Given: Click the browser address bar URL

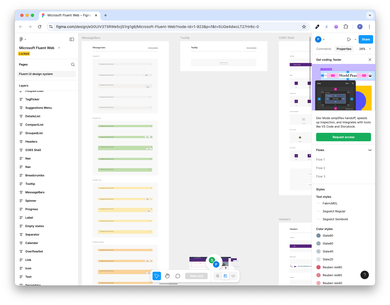Looking at the screenshot, I should (x=158, y=27).
